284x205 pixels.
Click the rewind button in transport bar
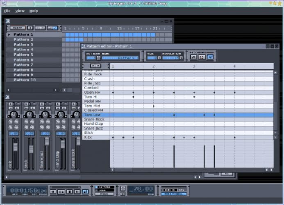(x=53, y=191)
